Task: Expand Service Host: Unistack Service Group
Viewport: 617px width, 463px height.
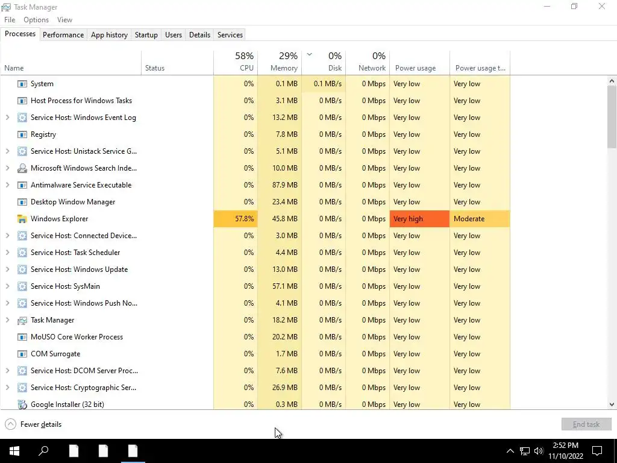Action: coord(7,151)
